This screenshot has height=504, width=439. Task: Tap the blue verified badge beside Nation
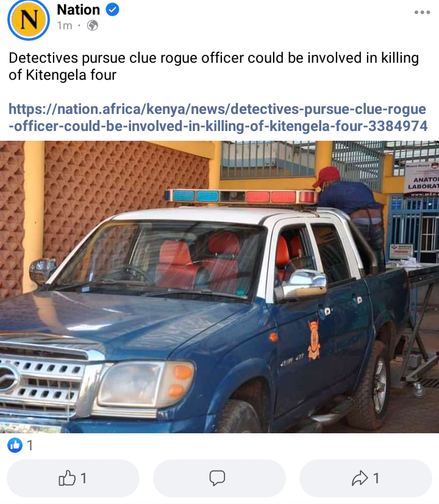tap(112, 10)
